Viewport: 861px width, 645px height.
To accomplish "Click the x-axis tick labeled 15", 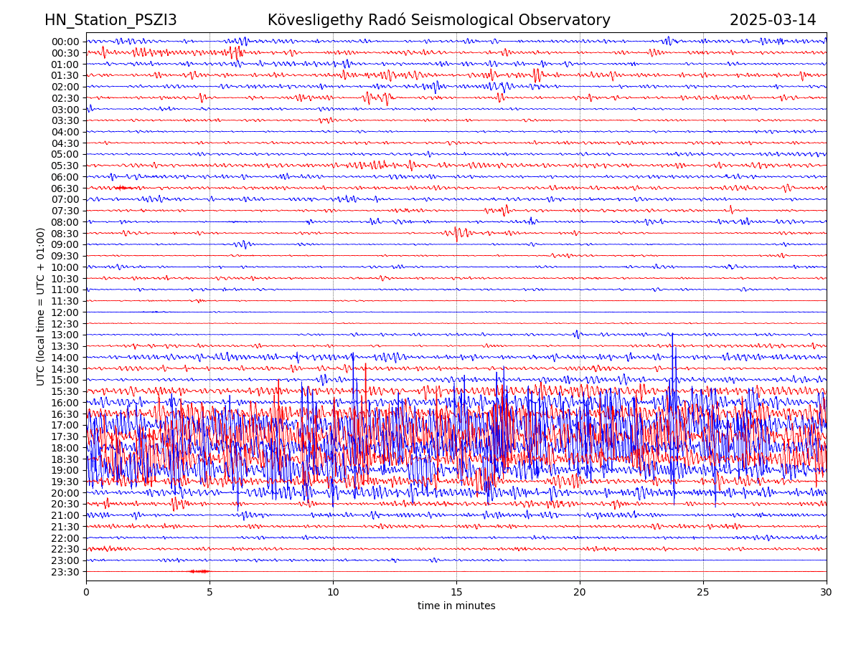I will pos(456,593).
